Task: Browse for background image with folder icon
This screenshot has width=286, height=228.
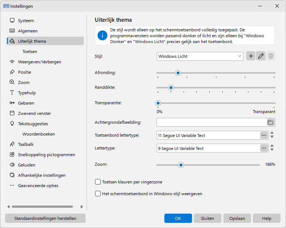Action: pyautogui.click(x=271, y=122)
